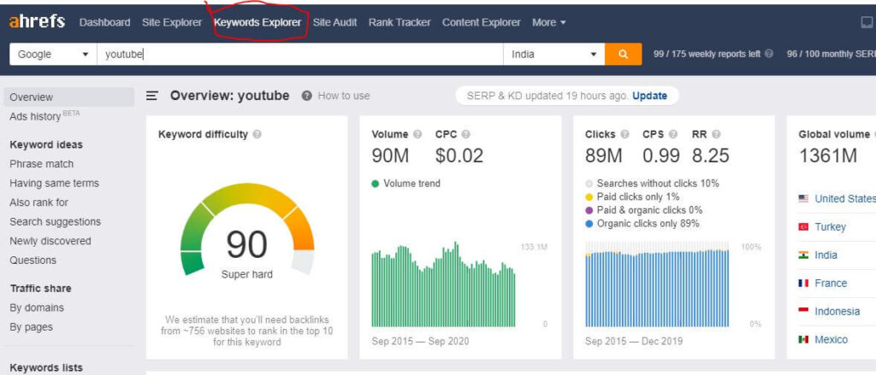Click the green volume trend bar chart
Image resolution: width=876 pixels, height=375 pixels.
[x=444, y=284]
